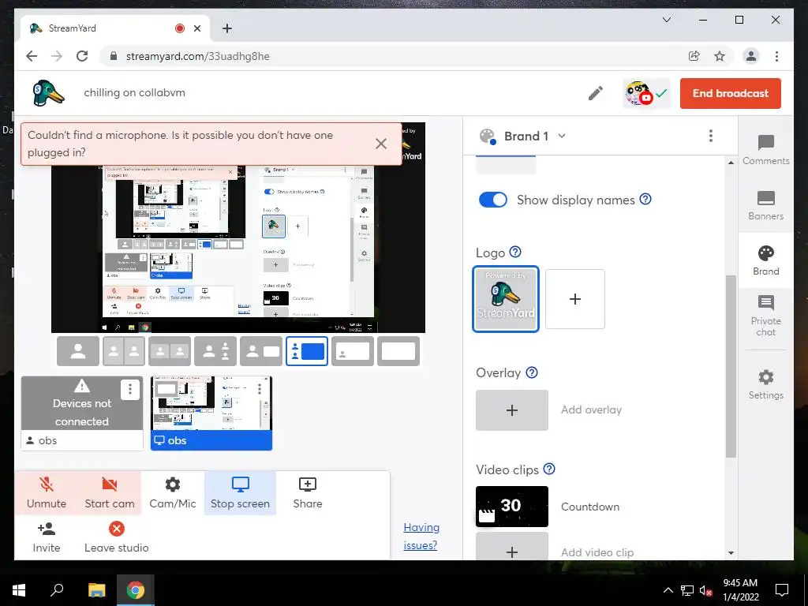808x606 pixels.
Task: Click the Add overlay plus button
Action: pos(511,410)
